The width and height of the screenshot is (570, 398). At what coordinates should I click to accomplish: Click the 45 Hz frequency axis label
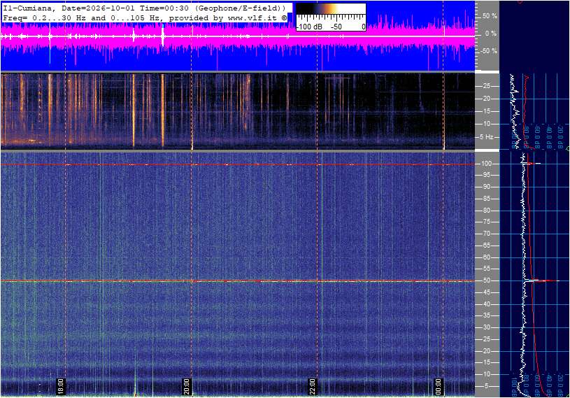[x=486, y=292]
